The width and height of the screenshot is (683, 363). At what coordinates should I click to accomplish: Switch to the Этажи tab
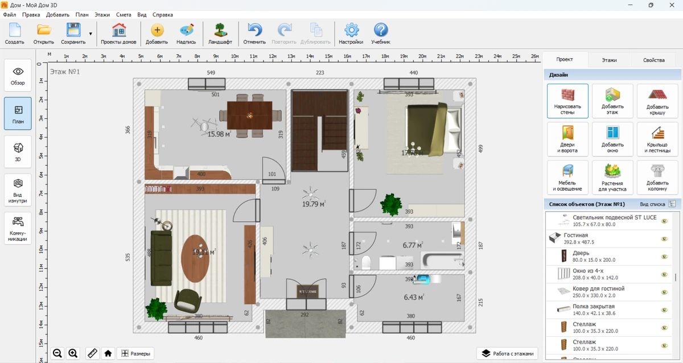609,60
